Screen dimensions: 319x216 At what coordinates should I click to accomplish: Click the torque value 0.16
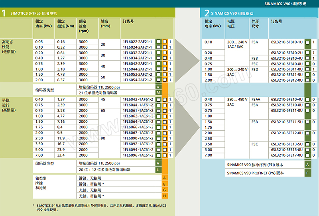61,41
